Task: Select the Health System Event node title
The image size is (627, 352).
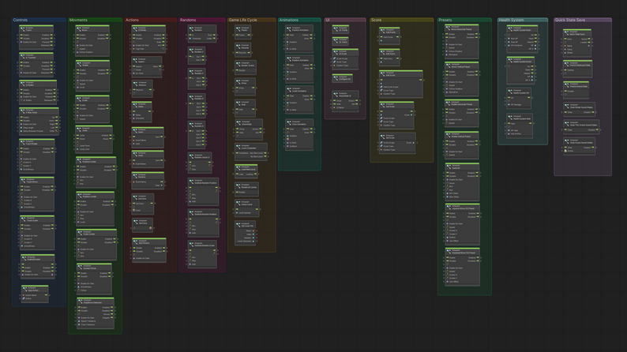Action: (522, 62)
